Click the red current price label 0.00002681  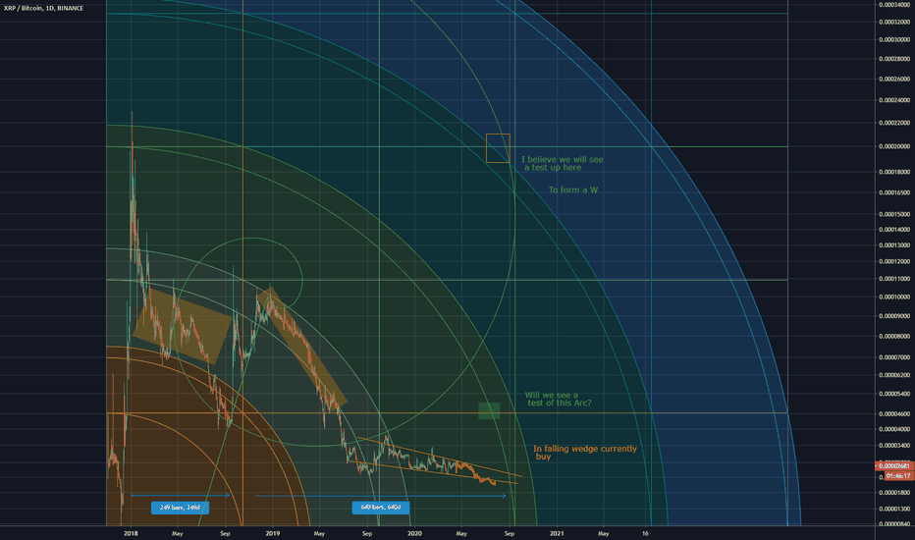click(894, 465)
